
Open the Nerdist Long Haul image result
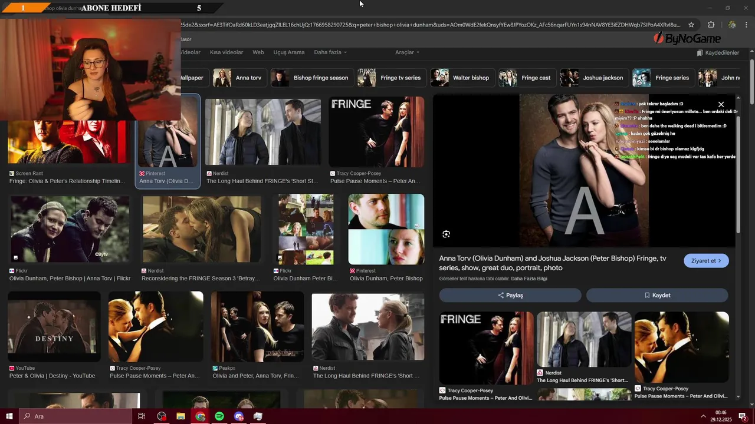point(263,132)
